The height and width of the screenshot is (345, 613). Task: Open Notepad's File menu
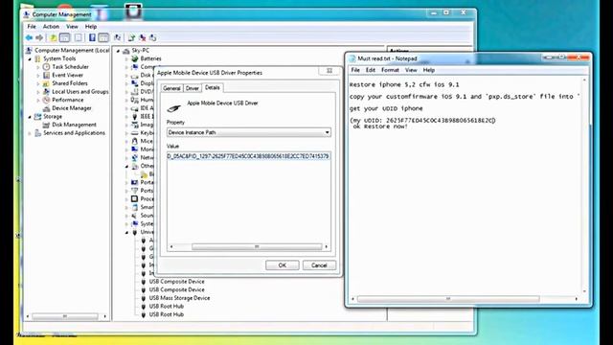(x=355, y=70)
